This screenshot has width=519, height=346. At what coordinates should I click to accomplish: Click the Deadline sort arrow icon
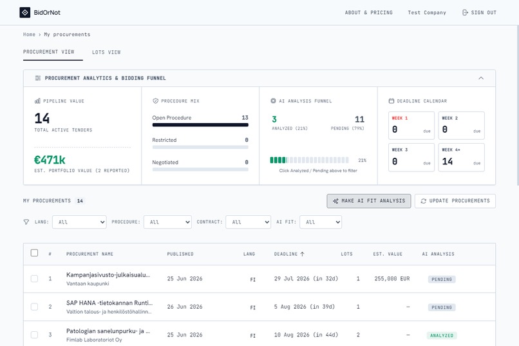(x=302, y=254)
